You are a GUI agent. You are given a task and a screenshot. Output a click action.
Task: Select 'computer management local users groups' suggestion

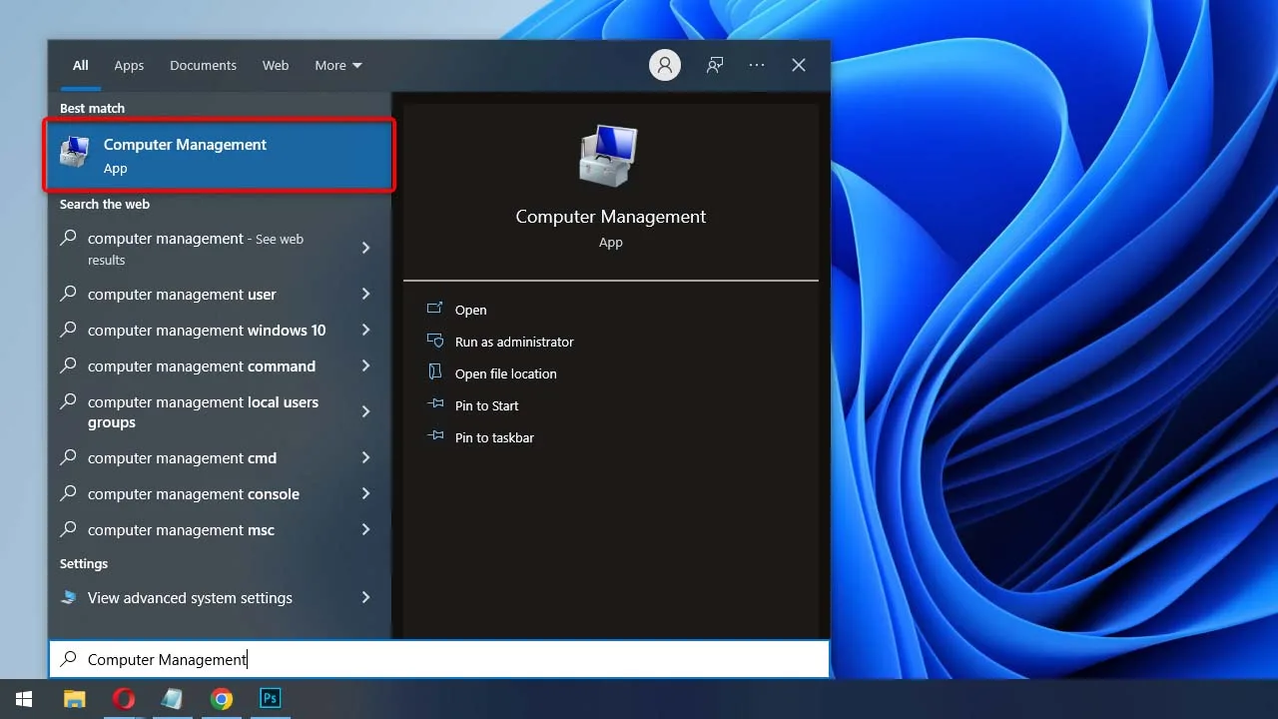point(204,411)
